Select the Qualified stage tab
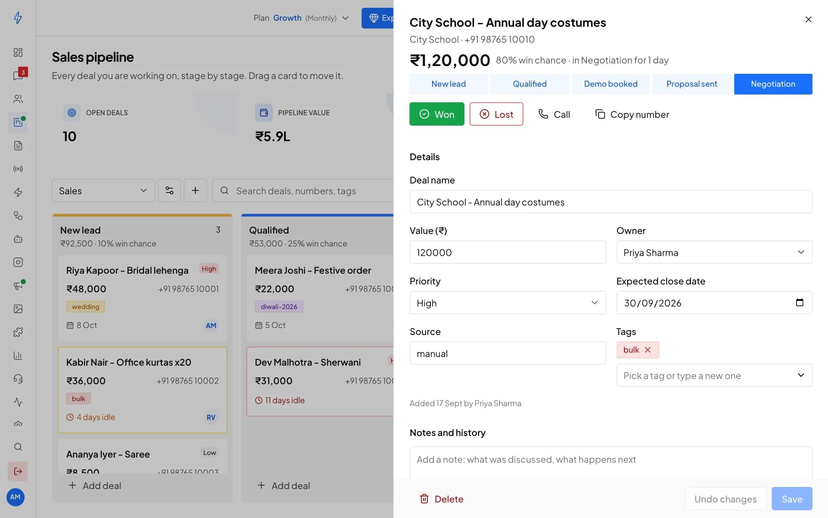This screenshot has width=828, height=518. [x=530, y=84]
